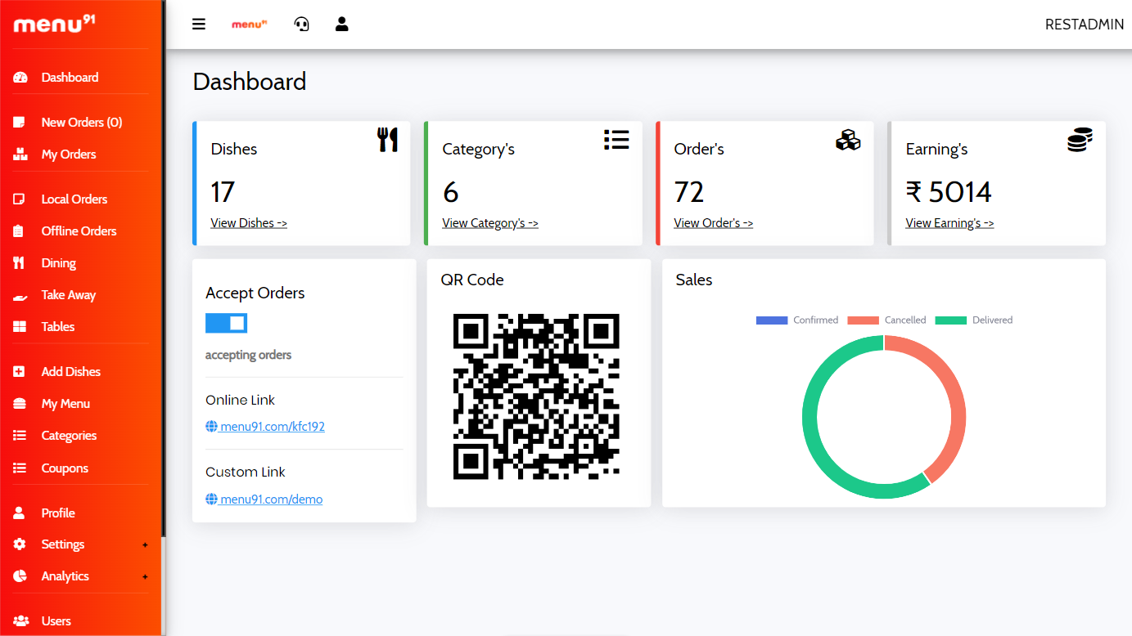Click the dark sidebar scrollbar thumb
Screen dimensions: 1132x636
tap(164, 268)
